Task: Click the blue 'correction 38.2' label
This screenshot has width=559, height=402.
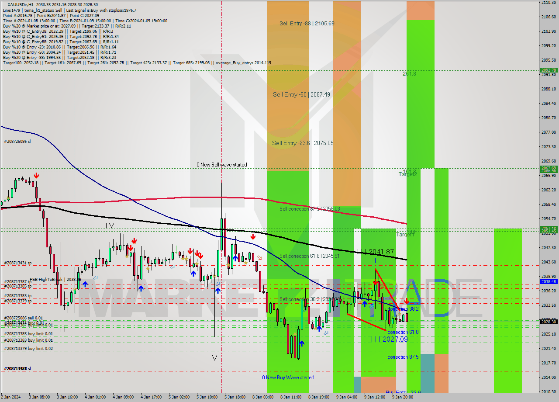Action: pyautogui.click(x=403, y=308)
